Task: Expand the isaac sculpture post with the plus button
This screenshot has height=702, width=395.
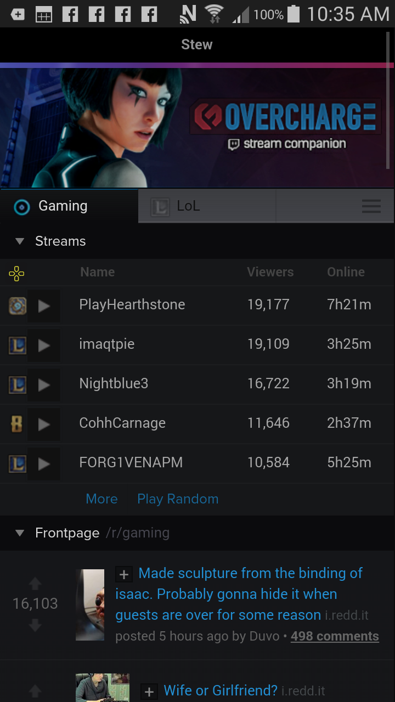Action: (x=124, y=574)
